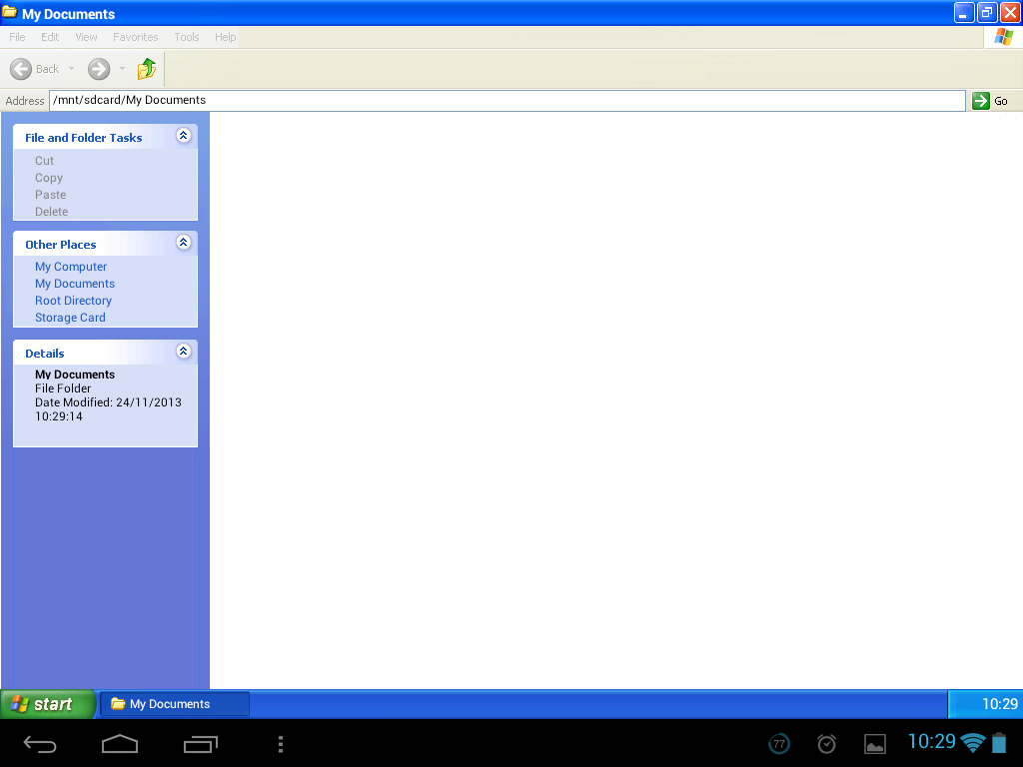This screenshot has height=767, width=1023.
Task: Collapse the File and Folder Tasks panel
Action: (x=184, y=136)
